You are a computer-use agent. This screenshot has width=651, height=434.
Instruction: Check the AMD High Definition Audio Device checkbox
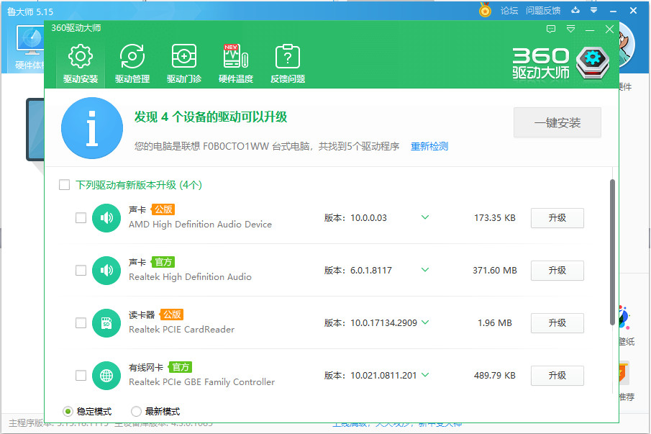[81, 217]
